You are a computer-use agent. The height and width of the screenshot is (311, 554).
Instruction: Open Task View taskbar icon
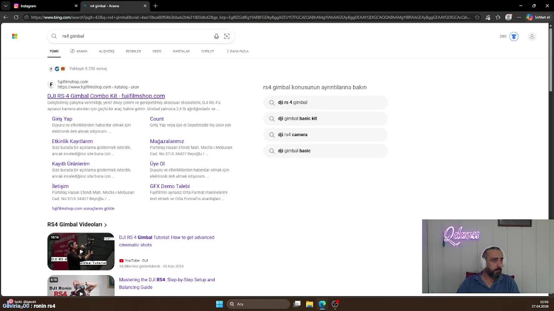pyautogui.click(x=297, y=304)
